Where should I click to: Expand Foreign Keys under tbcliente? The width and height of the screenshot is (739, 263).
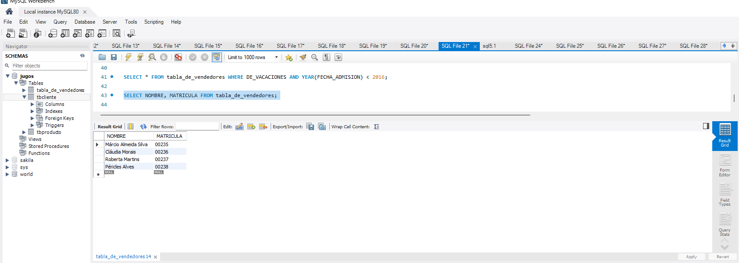(32, 118)
